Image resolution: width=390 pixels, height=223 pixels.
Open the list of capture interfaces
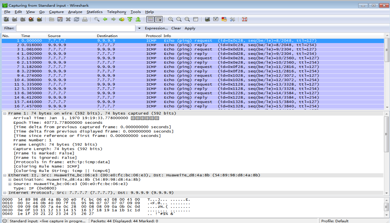[6, 19]
